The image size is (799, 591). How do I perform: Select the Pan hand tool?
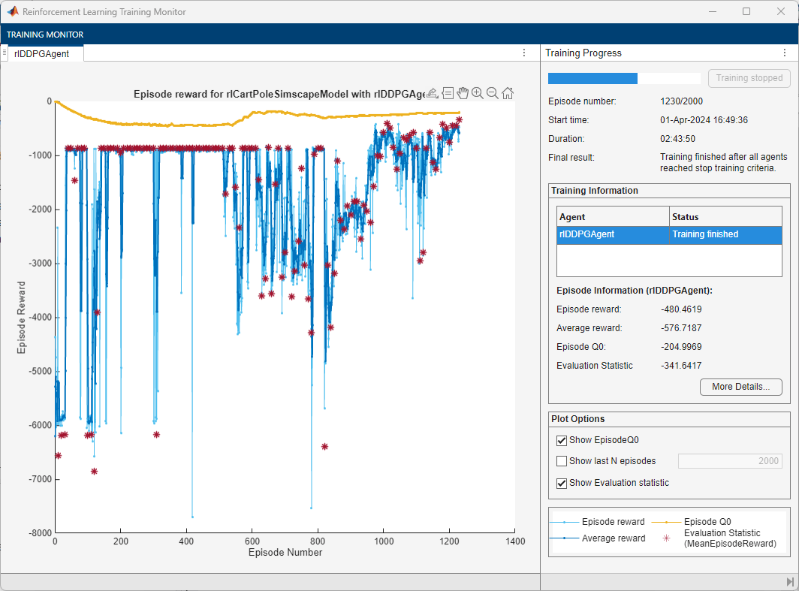coord(463,93)
